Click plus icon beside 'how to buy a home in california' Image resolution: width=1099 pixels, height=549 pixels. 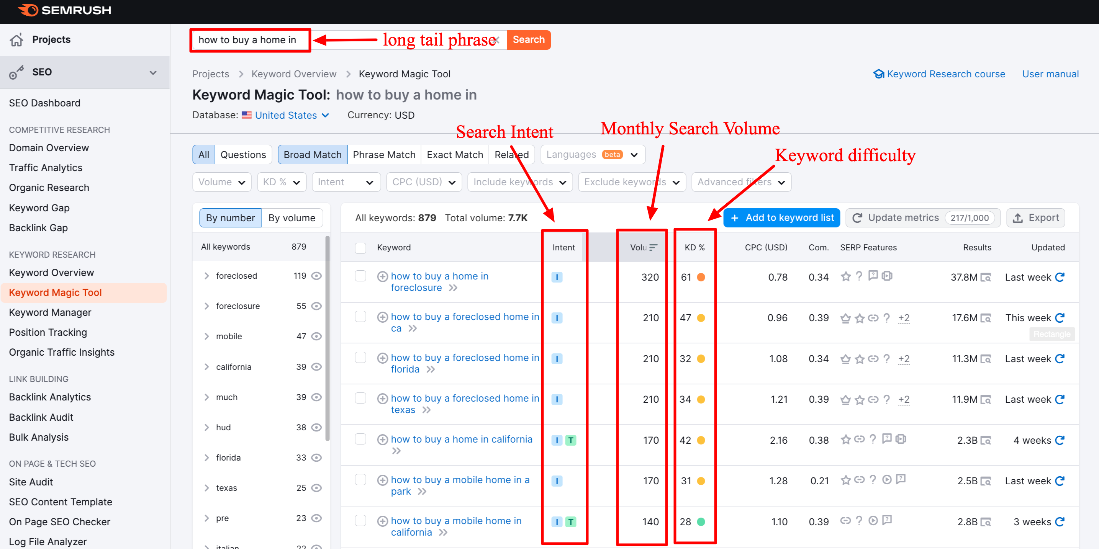pyautogui.click(x=382, y=440)
